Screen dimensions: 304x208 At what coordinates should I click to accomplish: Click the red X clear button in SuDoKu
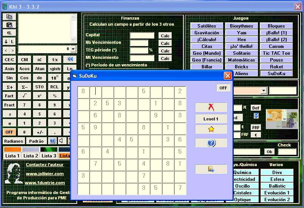coord(211,107)
